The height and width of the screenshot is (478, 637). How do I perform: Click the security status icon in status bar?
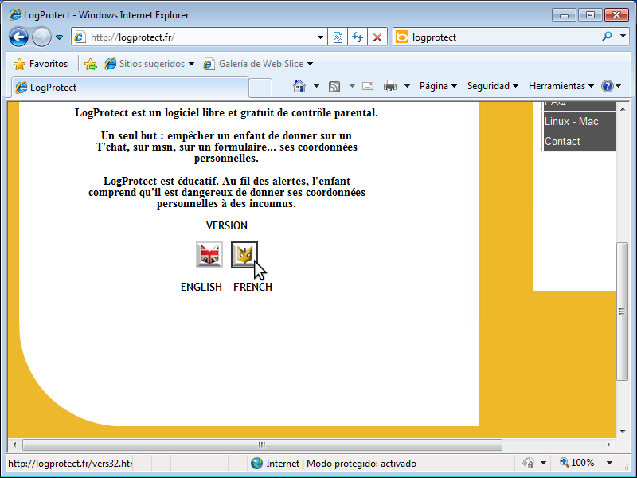tap(528, 463)
